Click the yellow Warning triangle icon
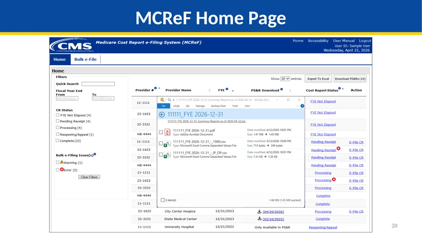The height and width of the screenshot is (237, 422). pyautogui.click(x=62, y=162)
